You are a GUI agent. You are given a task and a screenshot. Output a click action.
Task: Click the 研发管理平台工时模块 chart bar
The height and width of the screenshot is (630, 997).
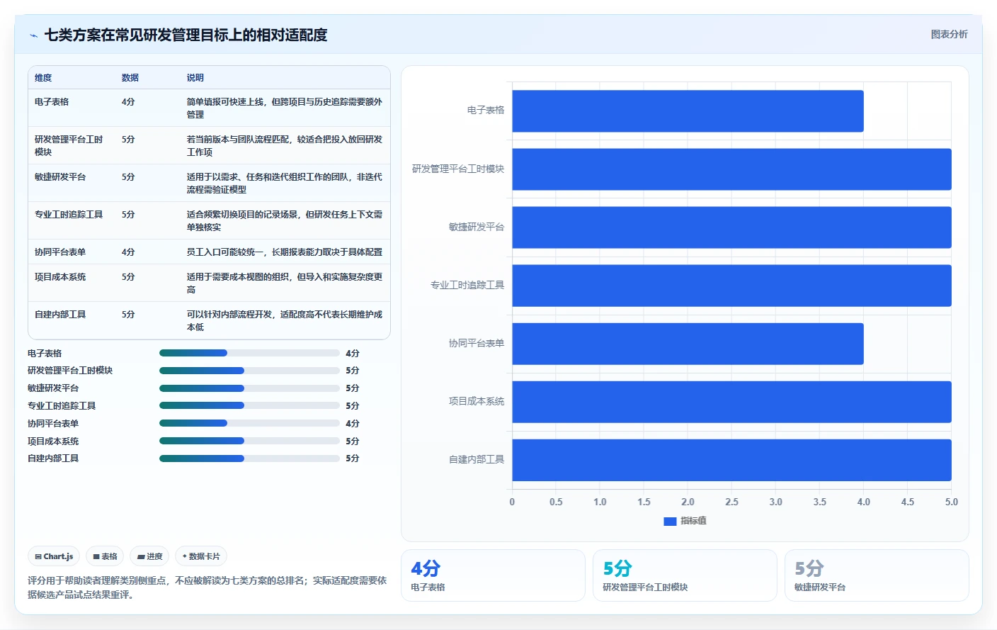click(x=731, y=169)
